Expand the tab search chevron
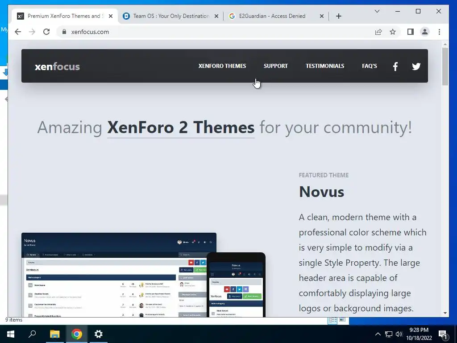 coord(377,11)
